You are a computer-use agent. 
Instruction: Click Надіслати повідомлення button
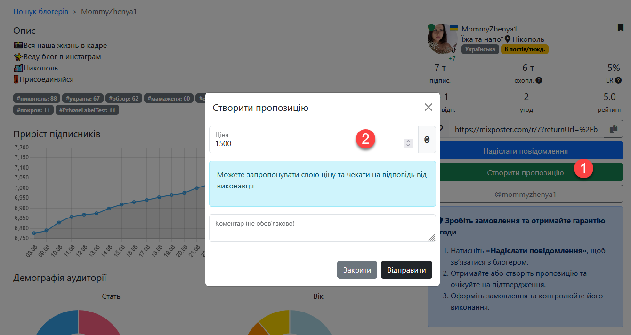pyautogui.click(x=525, y=151)
